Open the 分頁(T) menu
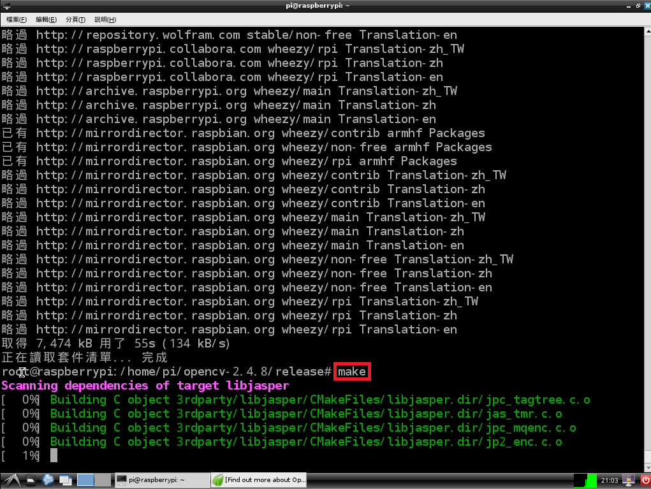The height and width of the screenshot is (489, 651). 76,20
